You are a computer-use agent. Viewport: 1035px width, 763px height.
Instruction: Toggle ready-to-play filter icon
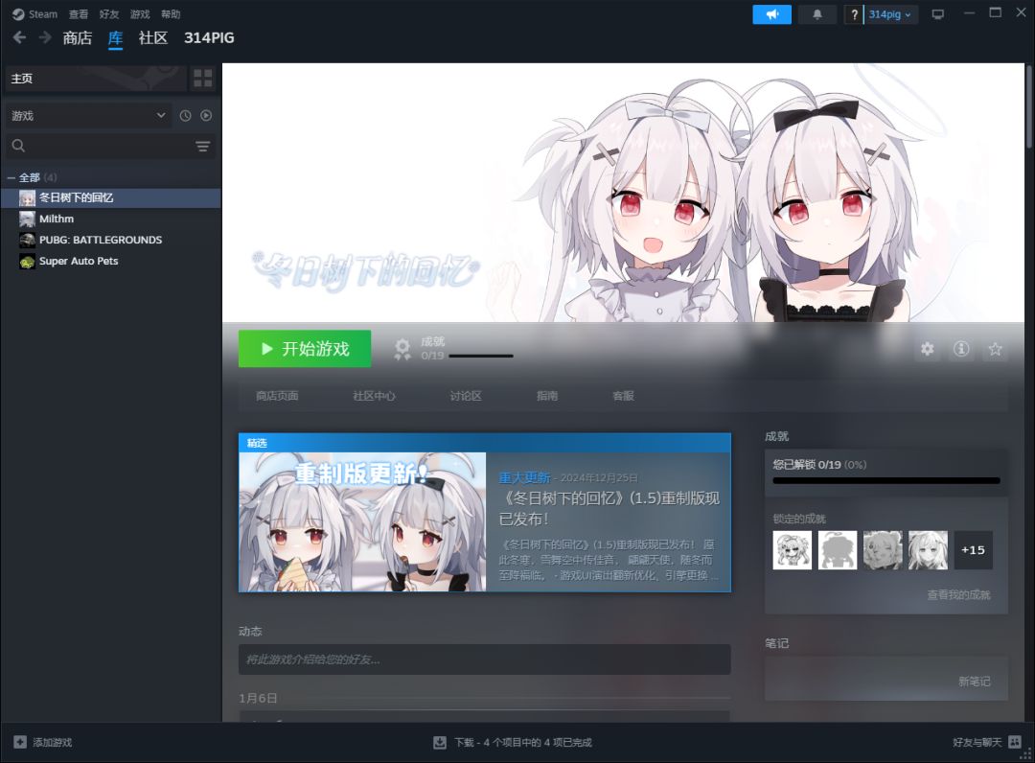(x=206, y=116)
